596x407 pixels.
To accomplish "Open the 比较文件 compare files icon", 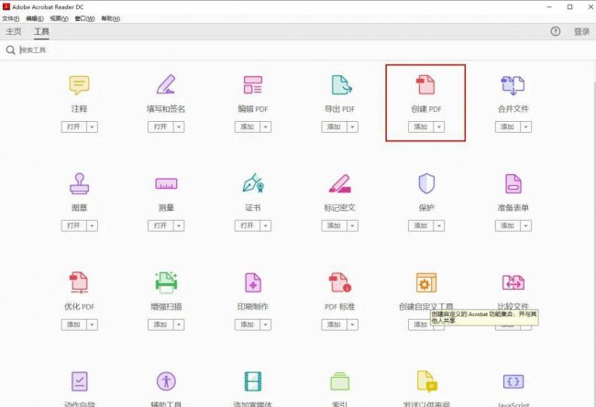I will (x=513, y=282).
